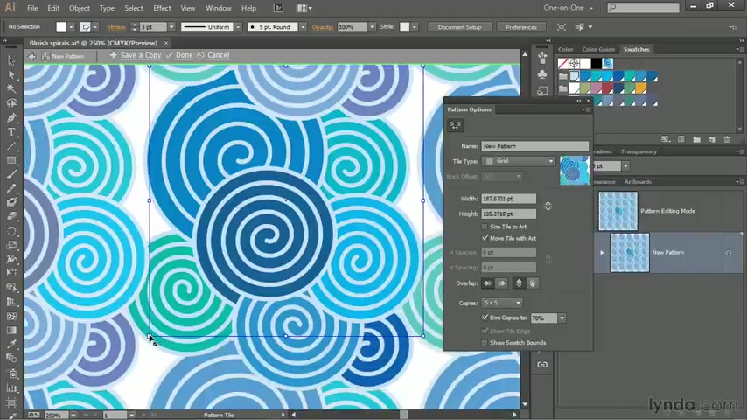Select the red swatch in Swatches
747x420 pixels.
[607, 88]
